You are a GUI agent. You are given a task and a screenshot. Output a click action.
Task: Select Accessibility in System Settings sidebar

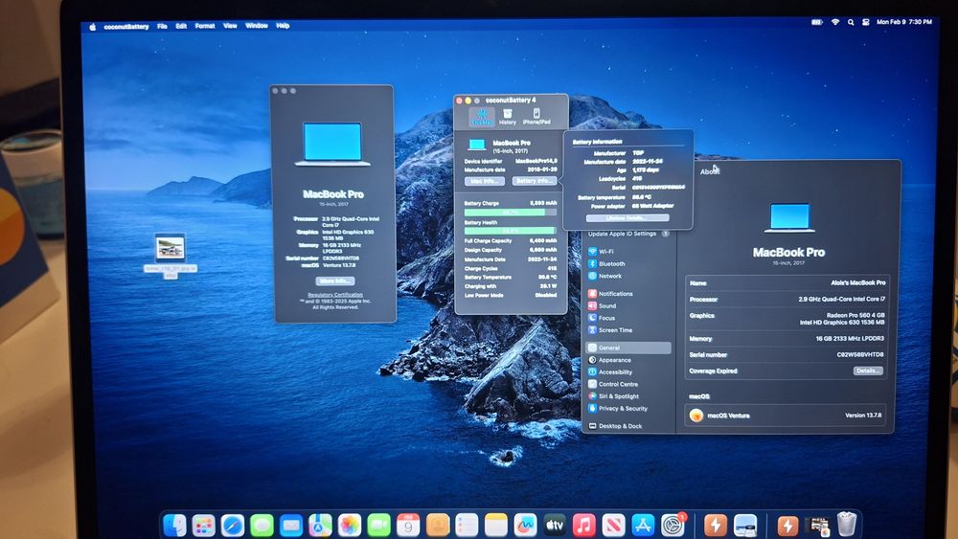click(628, 372)
